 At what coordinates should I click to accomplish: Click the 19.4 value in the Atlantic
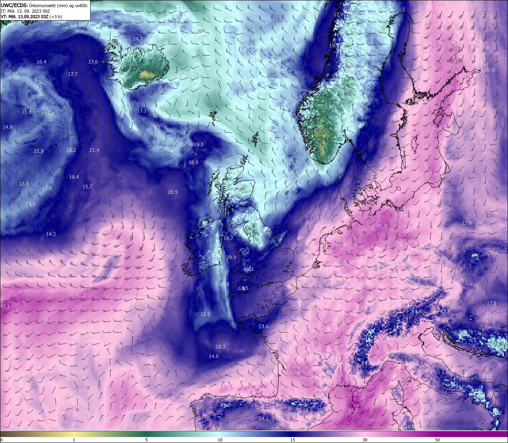[74, 177]
